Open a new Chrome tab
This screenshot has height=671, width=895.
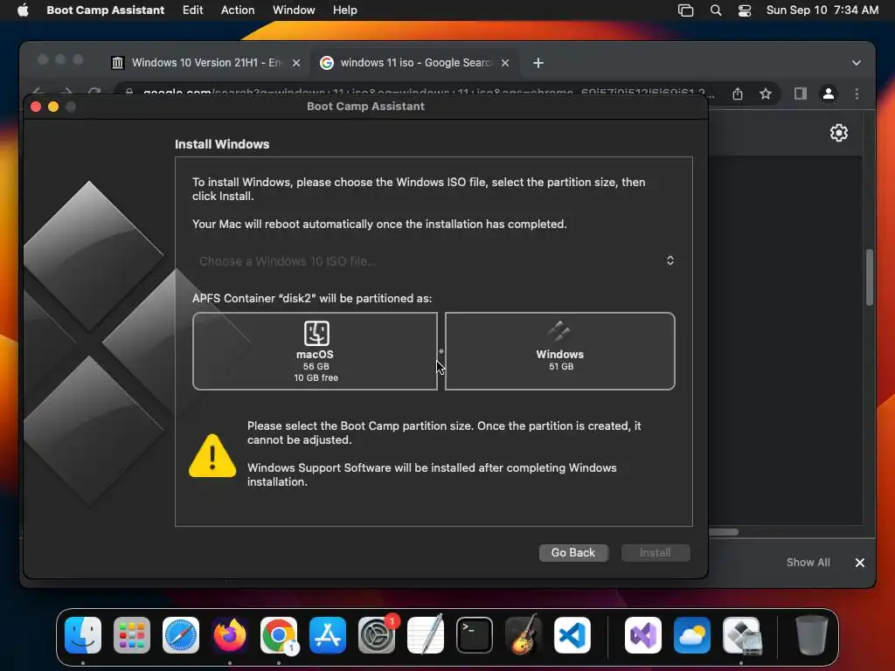click(538, 63)
